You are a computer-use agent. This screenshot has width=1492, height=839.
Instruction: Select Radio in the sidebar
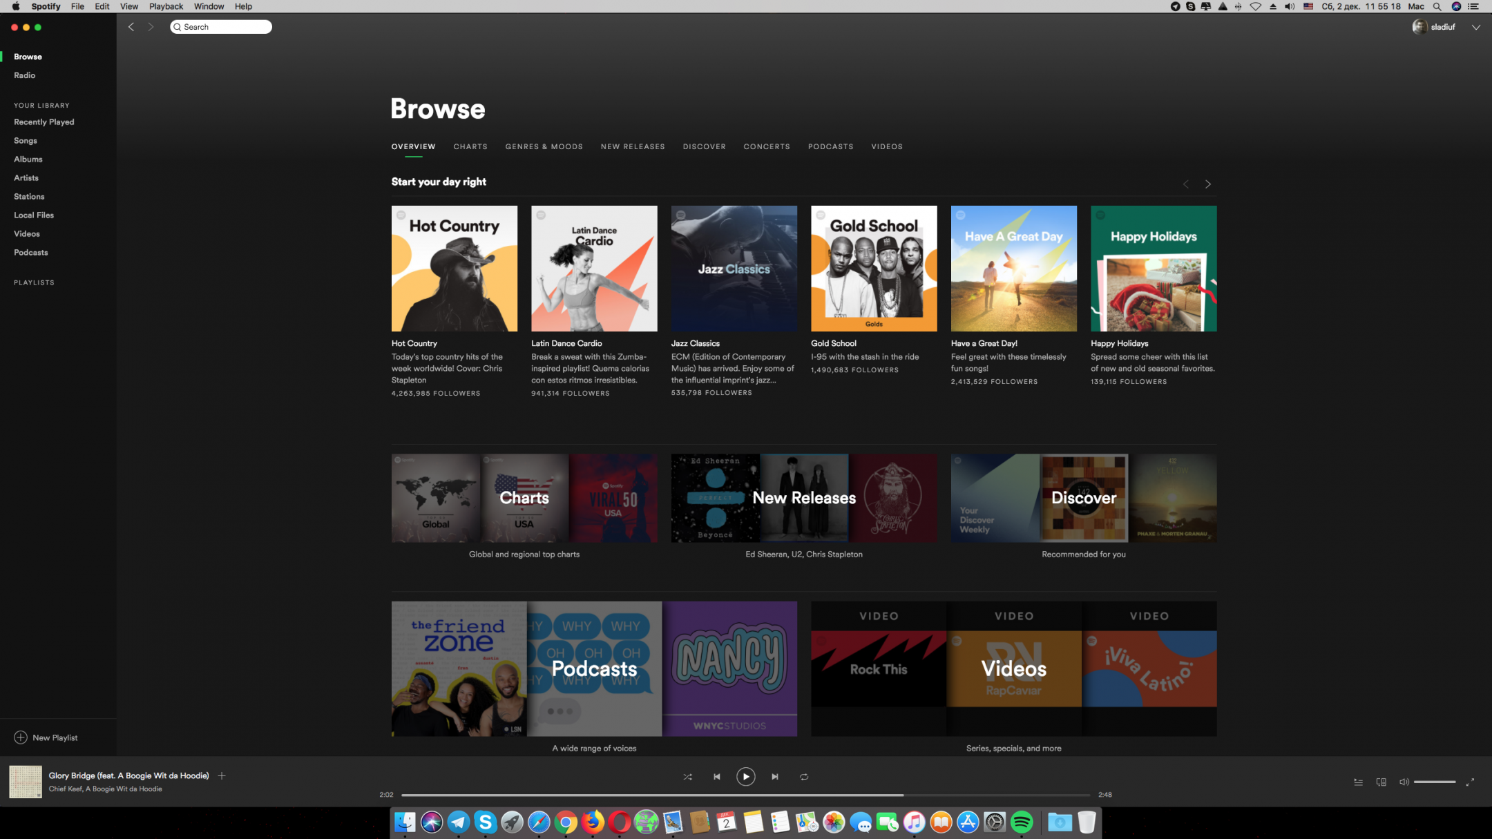point(24,75)
